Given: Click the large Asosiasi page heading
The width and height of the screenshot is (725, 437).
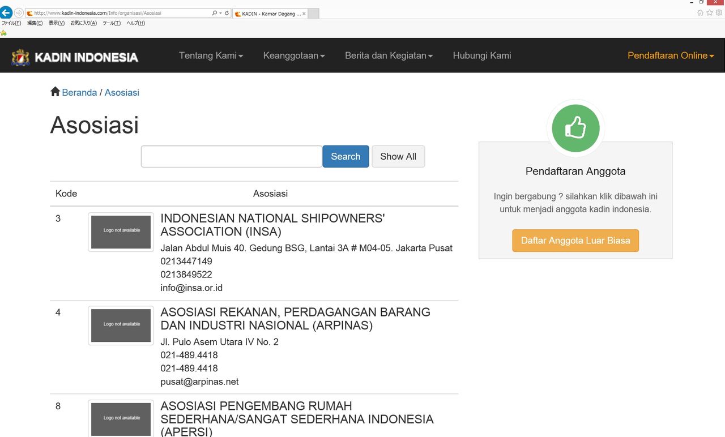Looking at the screenshot, I should click(95, 125).
